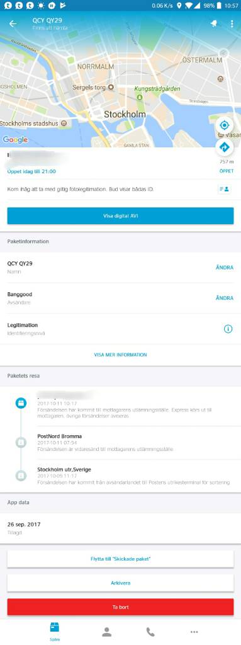The image size is (241, 645).
Task: Expand VISA MER INFORMATION section
Action: point(121,355)
